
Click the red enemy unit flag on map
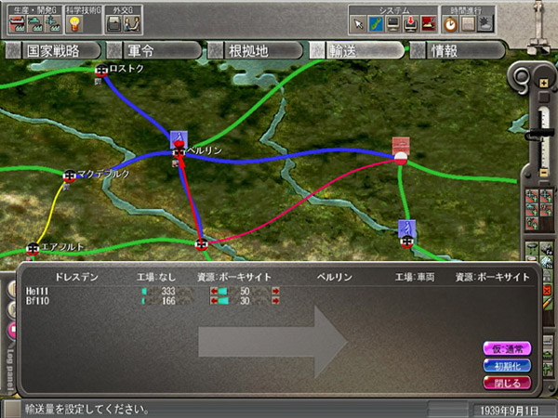tap(401, 145)
